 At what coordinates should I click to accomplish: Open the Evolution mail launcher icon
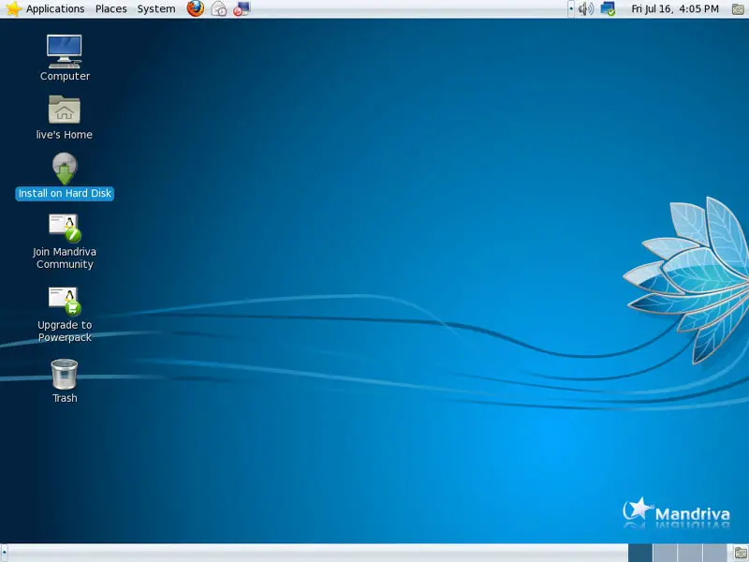click(x=219, y=8)
